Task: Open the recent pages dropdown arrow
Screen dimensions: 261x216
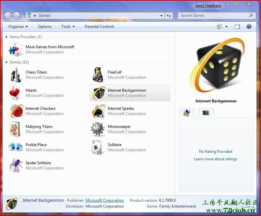Action: (x=23, y=16)
